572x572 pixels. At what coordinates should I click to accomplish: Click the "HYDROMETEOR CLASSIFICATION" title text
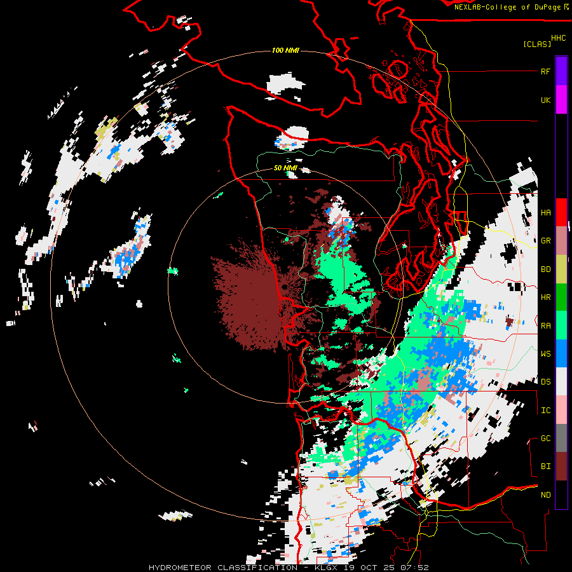[x=223, y=568]
